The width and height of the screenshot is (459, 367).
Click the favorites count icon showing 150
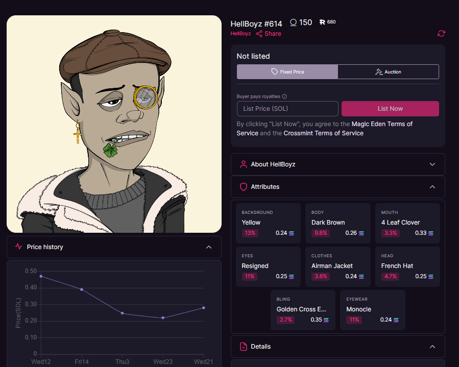(293, 22)
